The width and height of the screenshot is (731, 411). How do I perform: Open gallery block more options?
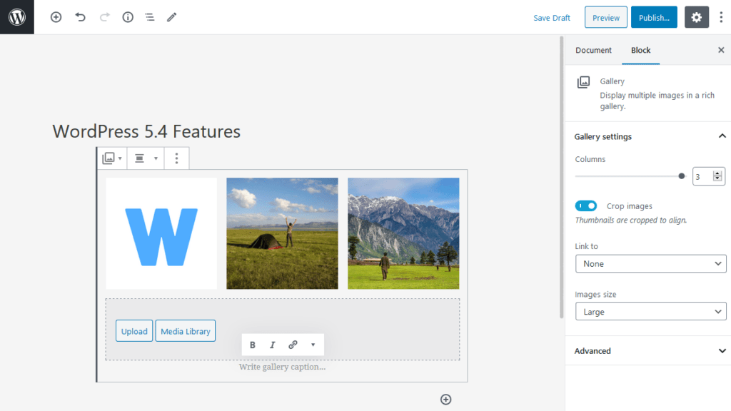click(x=176, y=158)
